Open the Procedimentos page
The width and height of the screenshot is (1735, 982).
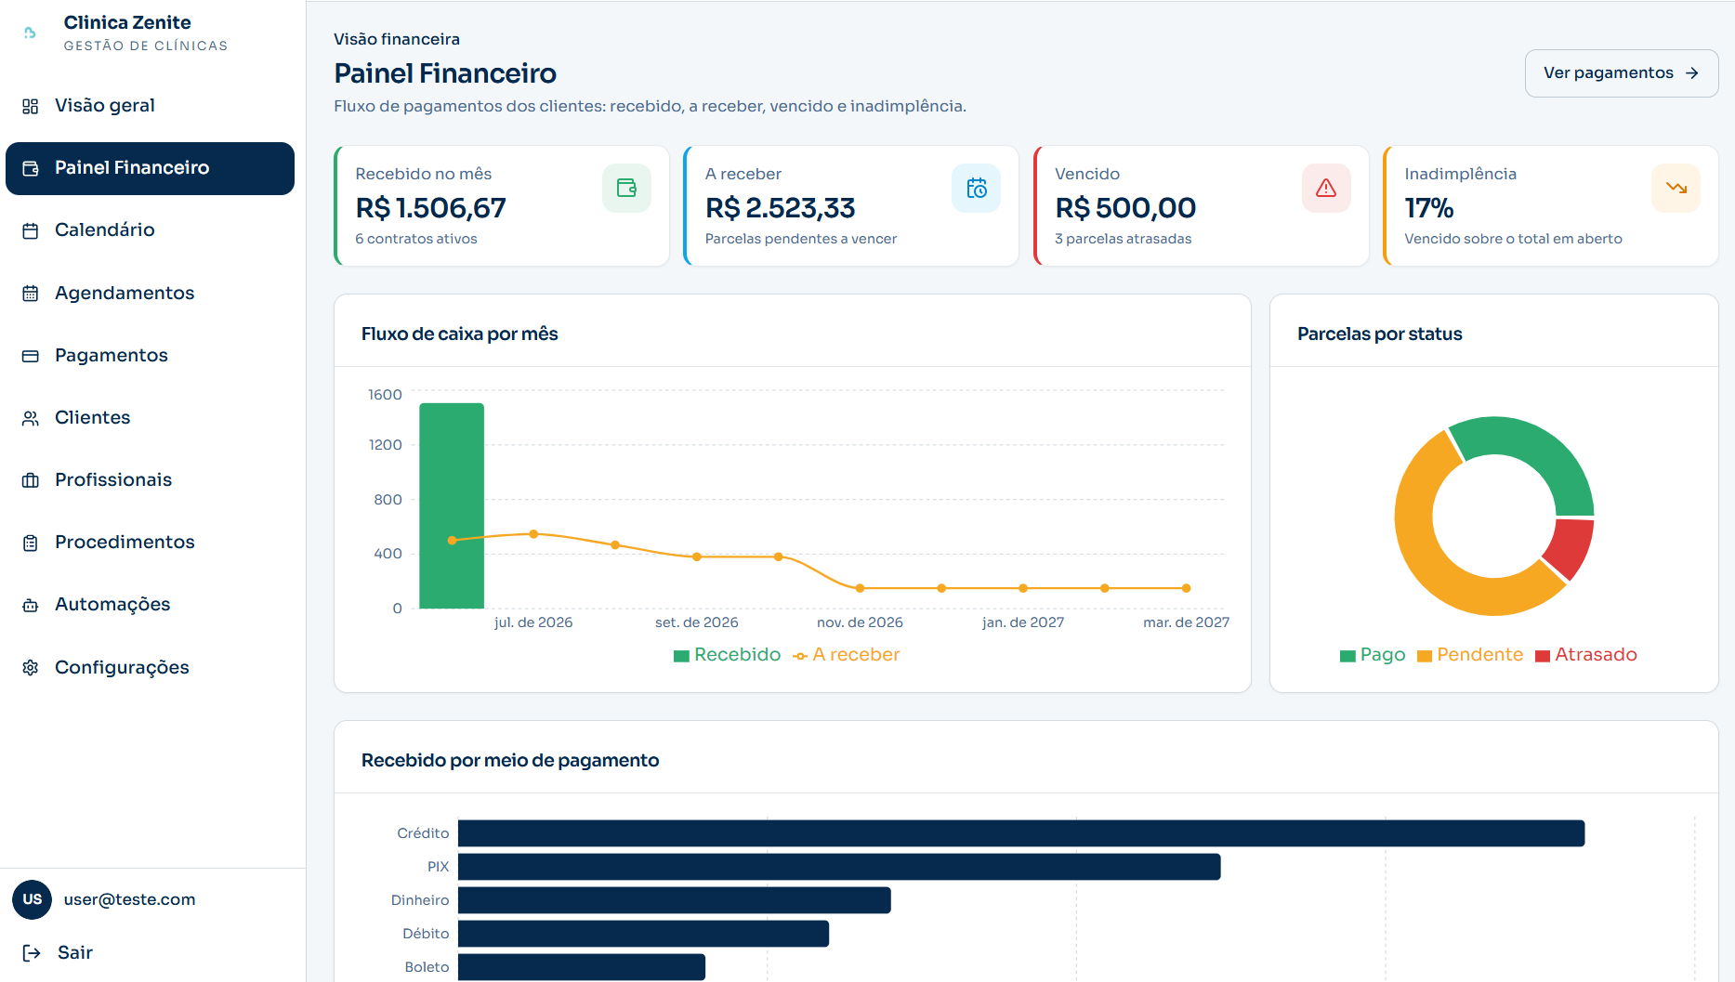[150, 543]
